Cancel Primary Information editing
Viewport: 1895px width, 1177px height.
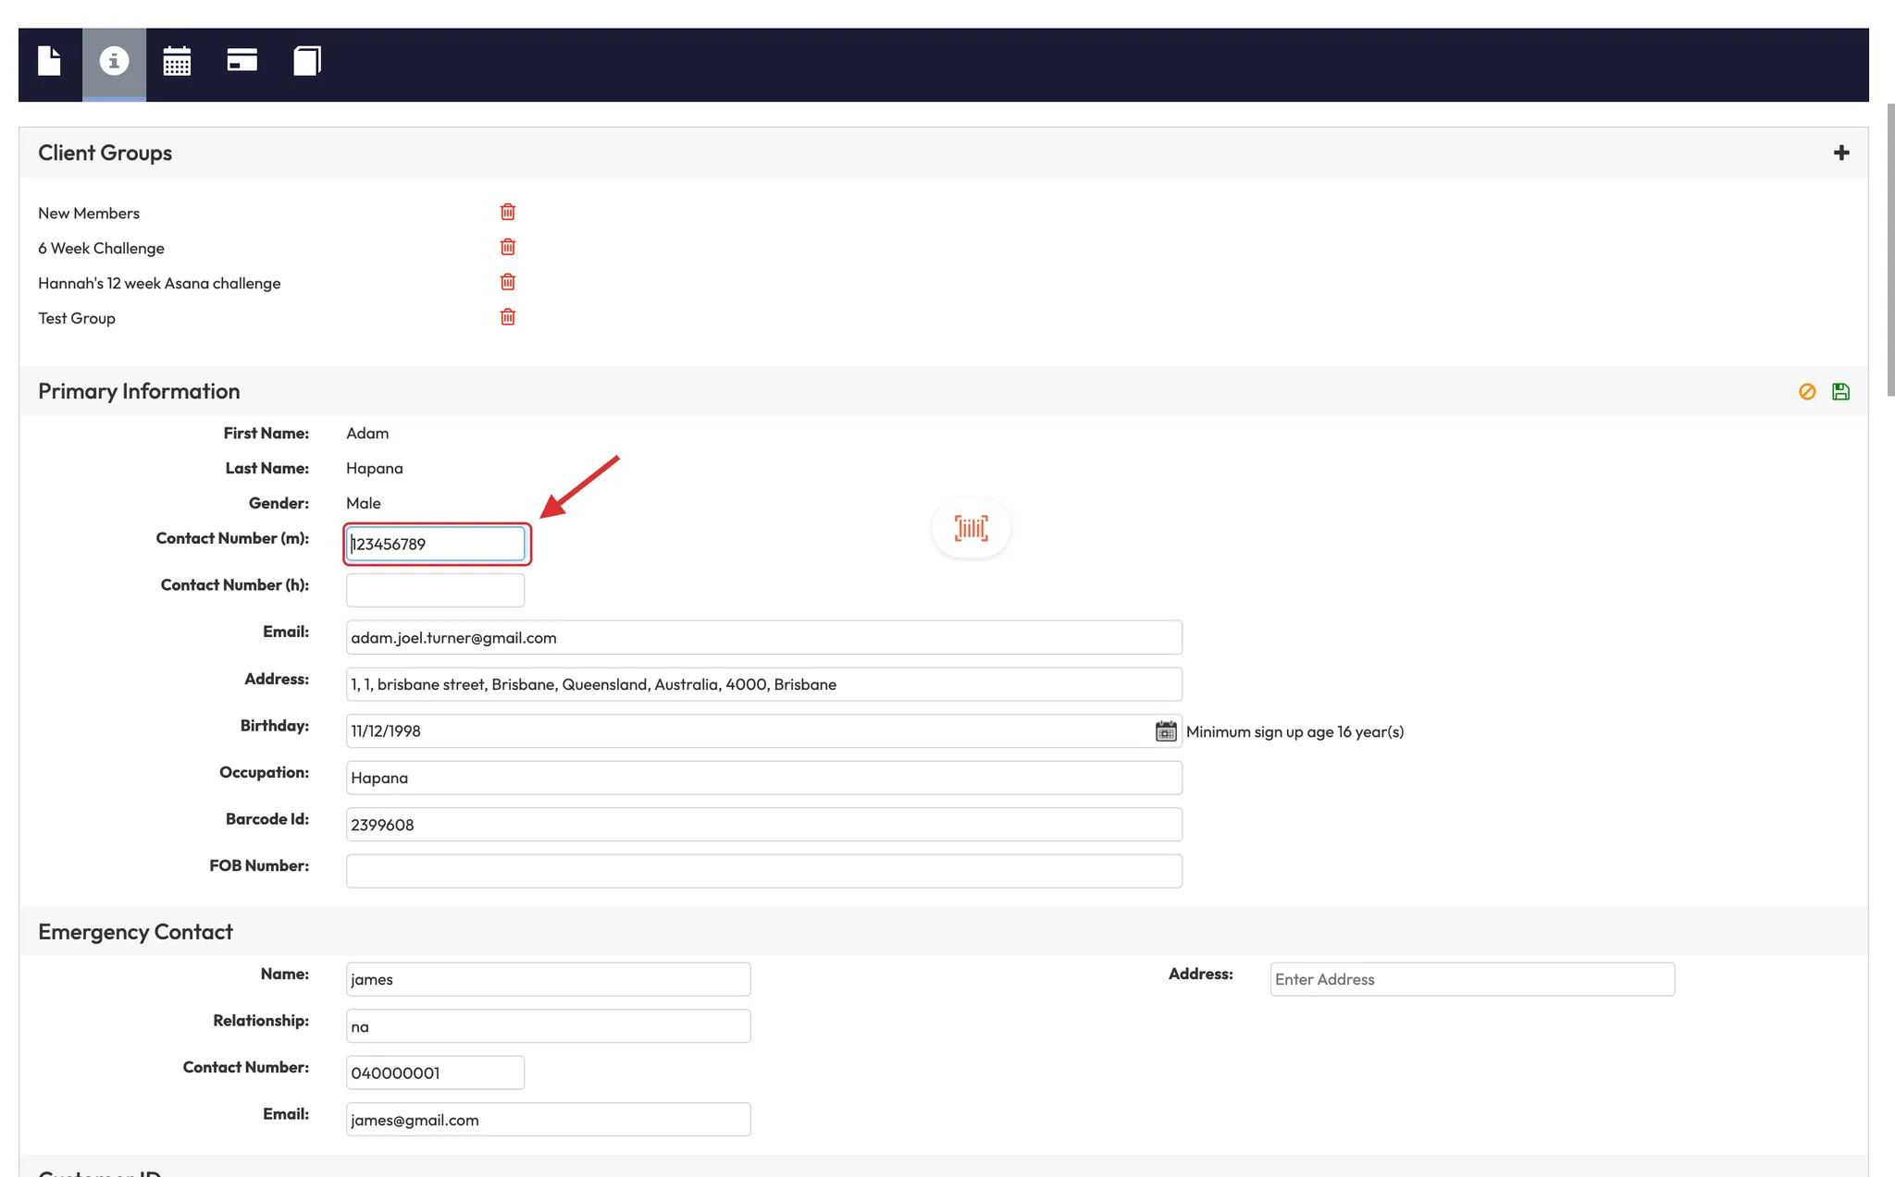tap(1807, 391)
